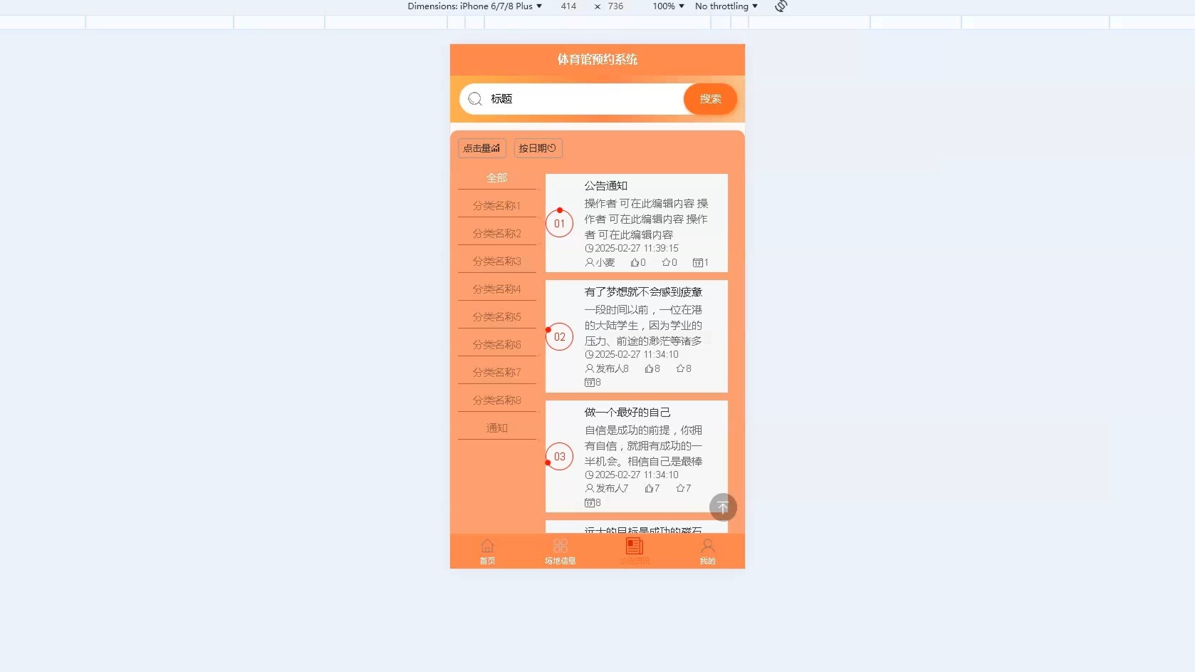Viewport: 1195px width, 672px height.
Task: Star the 有了梦想就不会感到疲惫 article
Action: tap(682, 368)
